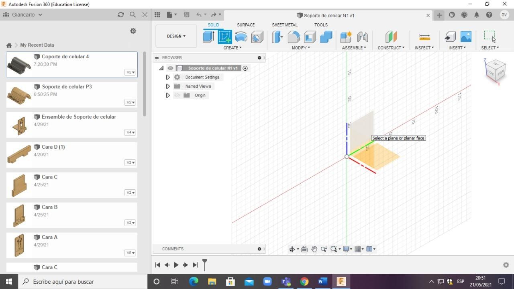This screenshot has height=289, width=514.
Task: Open data panel settings gear
Action: pyautogui.click(x=133, y=31)
